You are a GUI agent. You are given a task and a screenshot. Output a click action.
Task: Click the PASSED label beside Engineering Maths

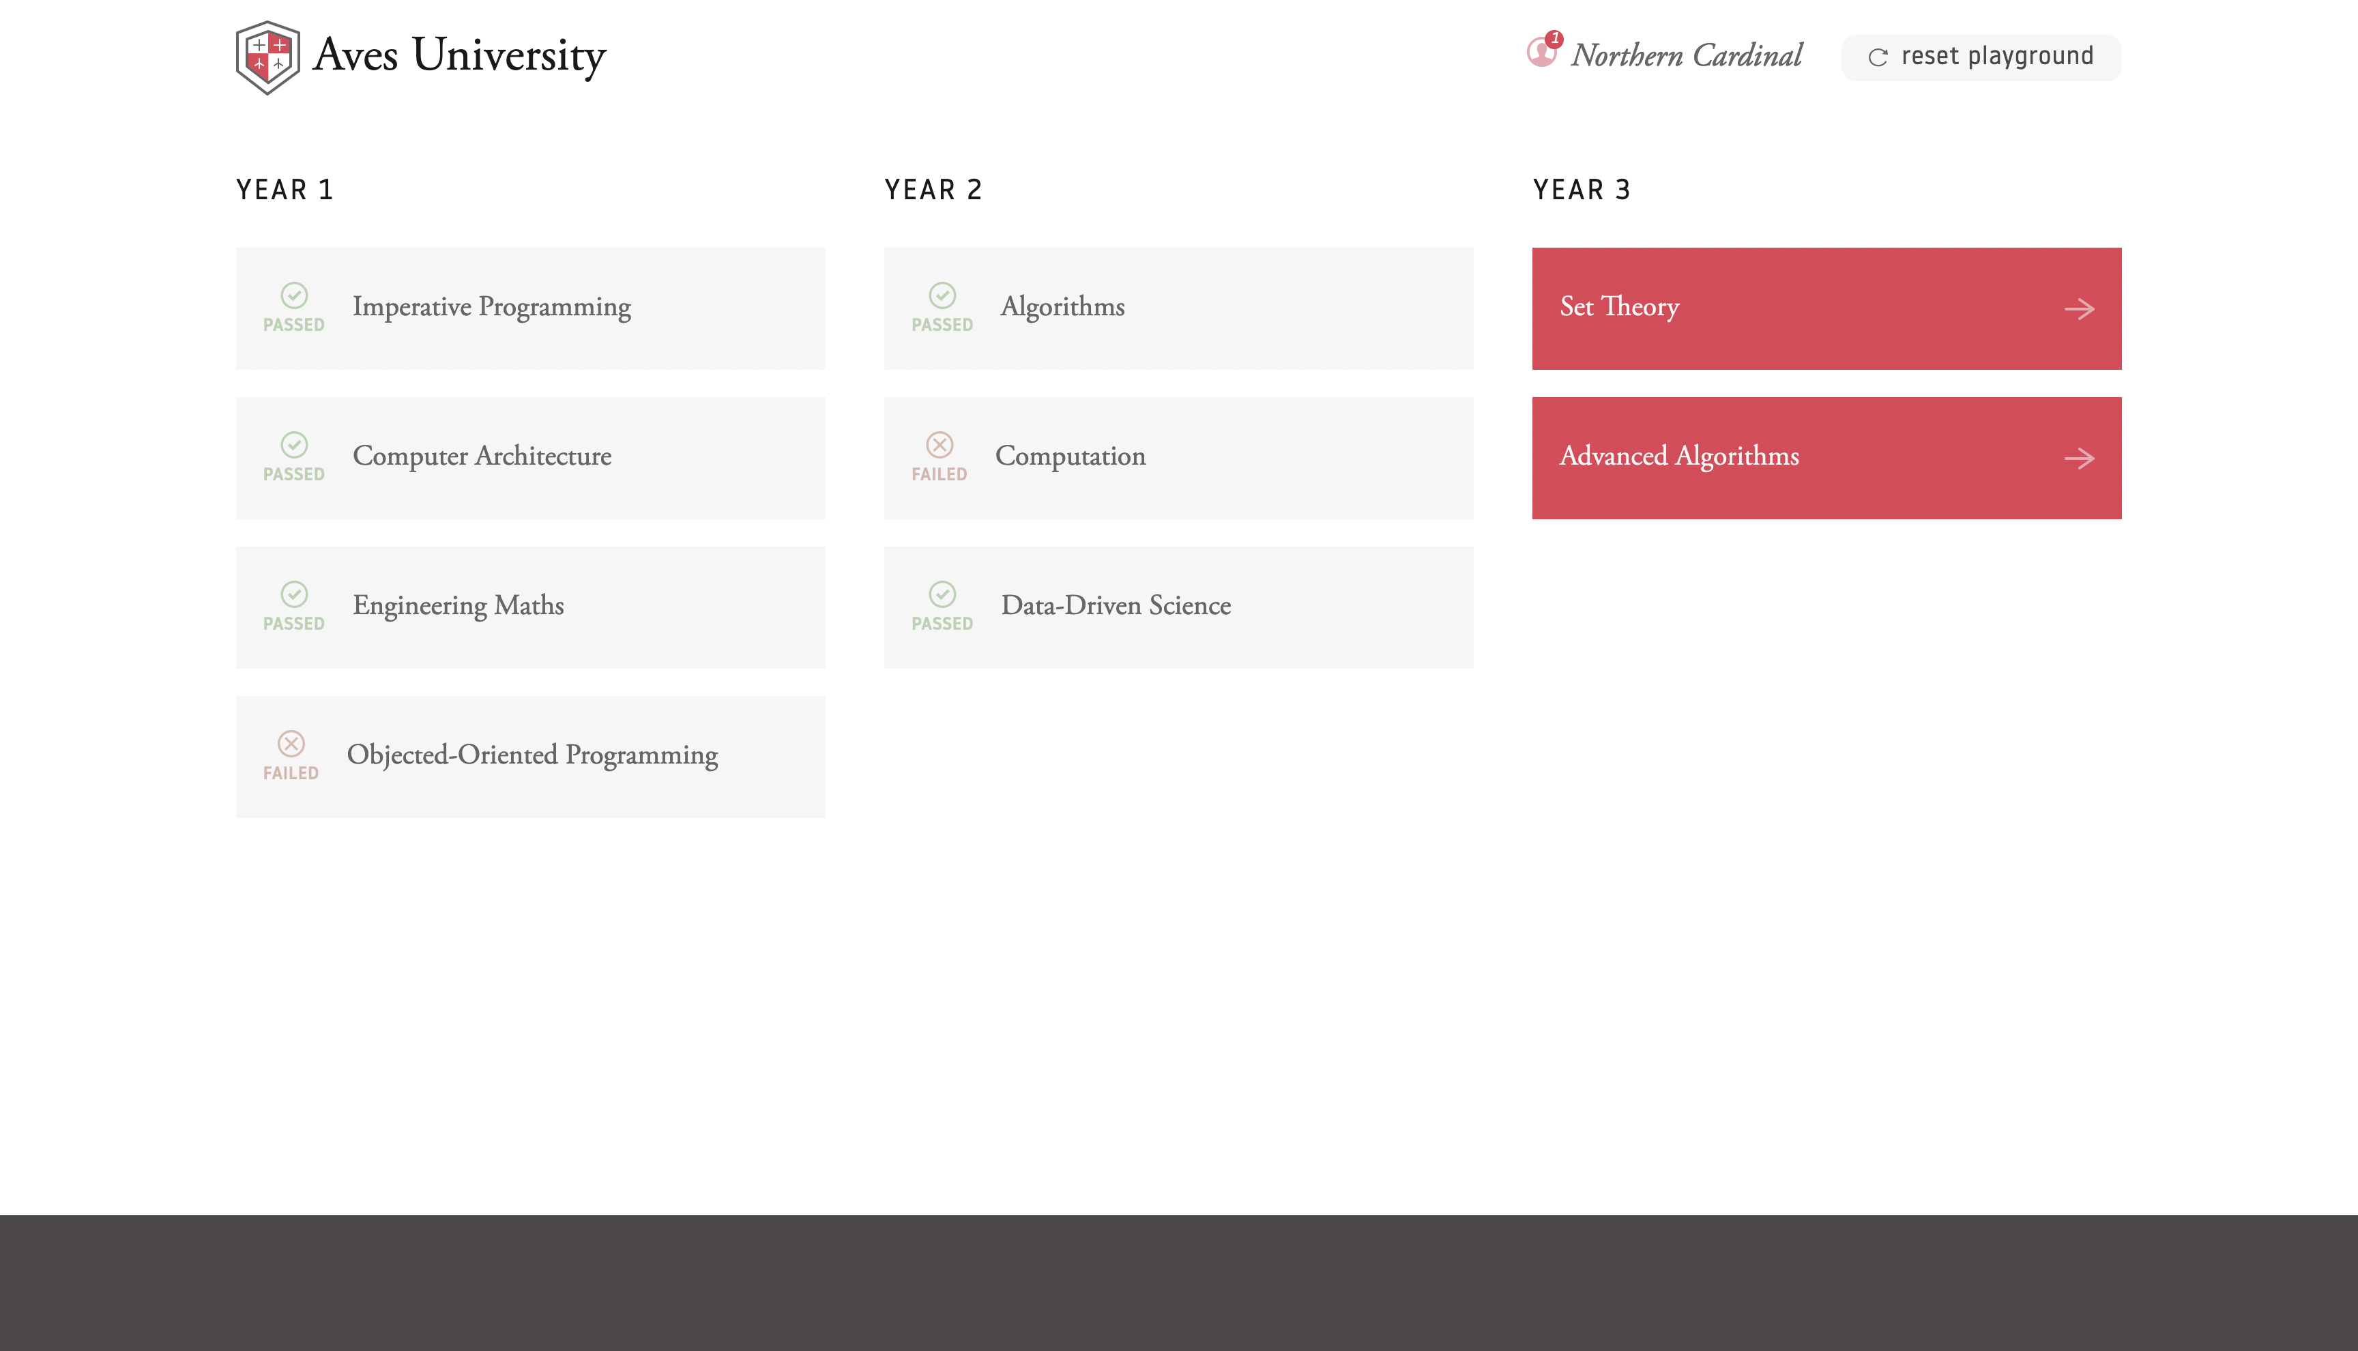coord(294,624)
